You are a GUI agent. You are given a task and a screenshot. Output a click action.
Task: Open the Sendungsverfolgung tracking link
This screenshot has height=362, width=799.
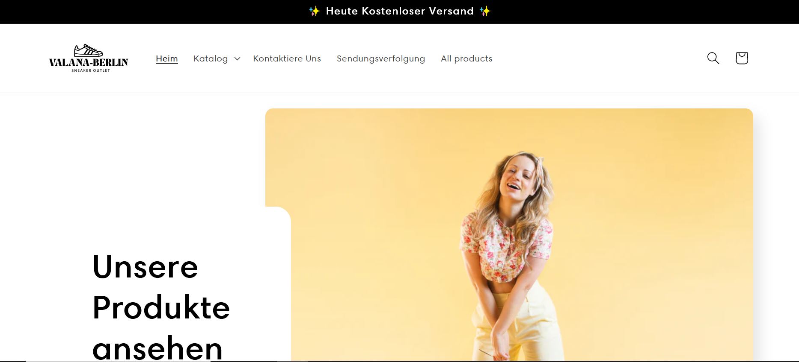(381, 58)
